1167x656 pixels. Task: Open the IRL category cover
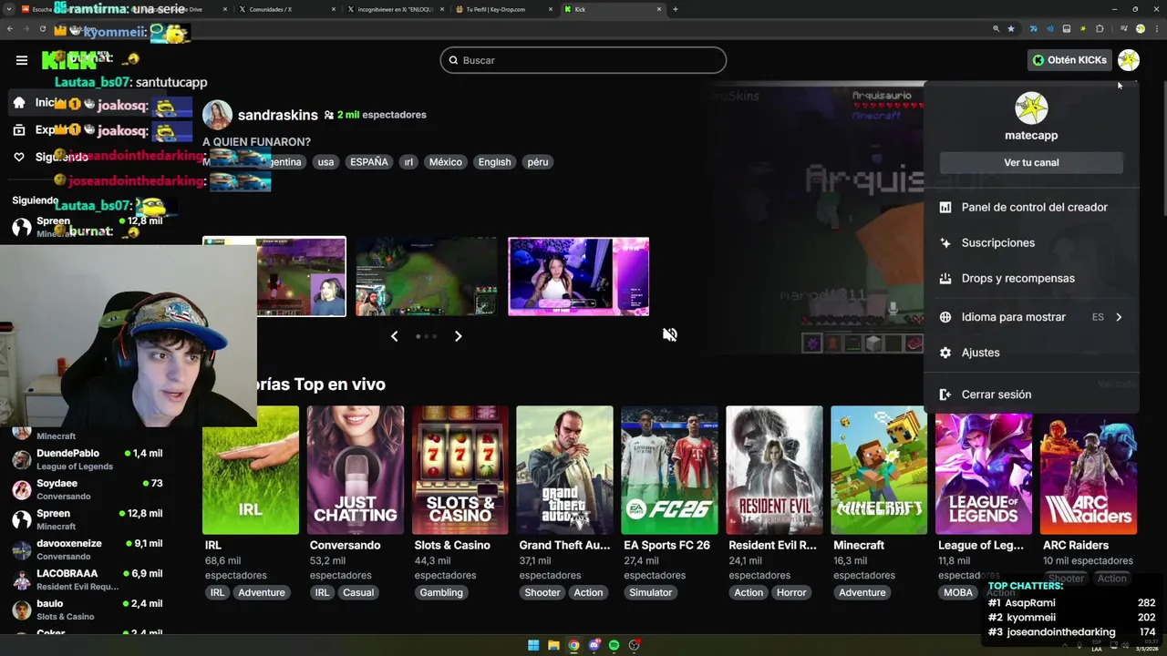tap(251, 470)
